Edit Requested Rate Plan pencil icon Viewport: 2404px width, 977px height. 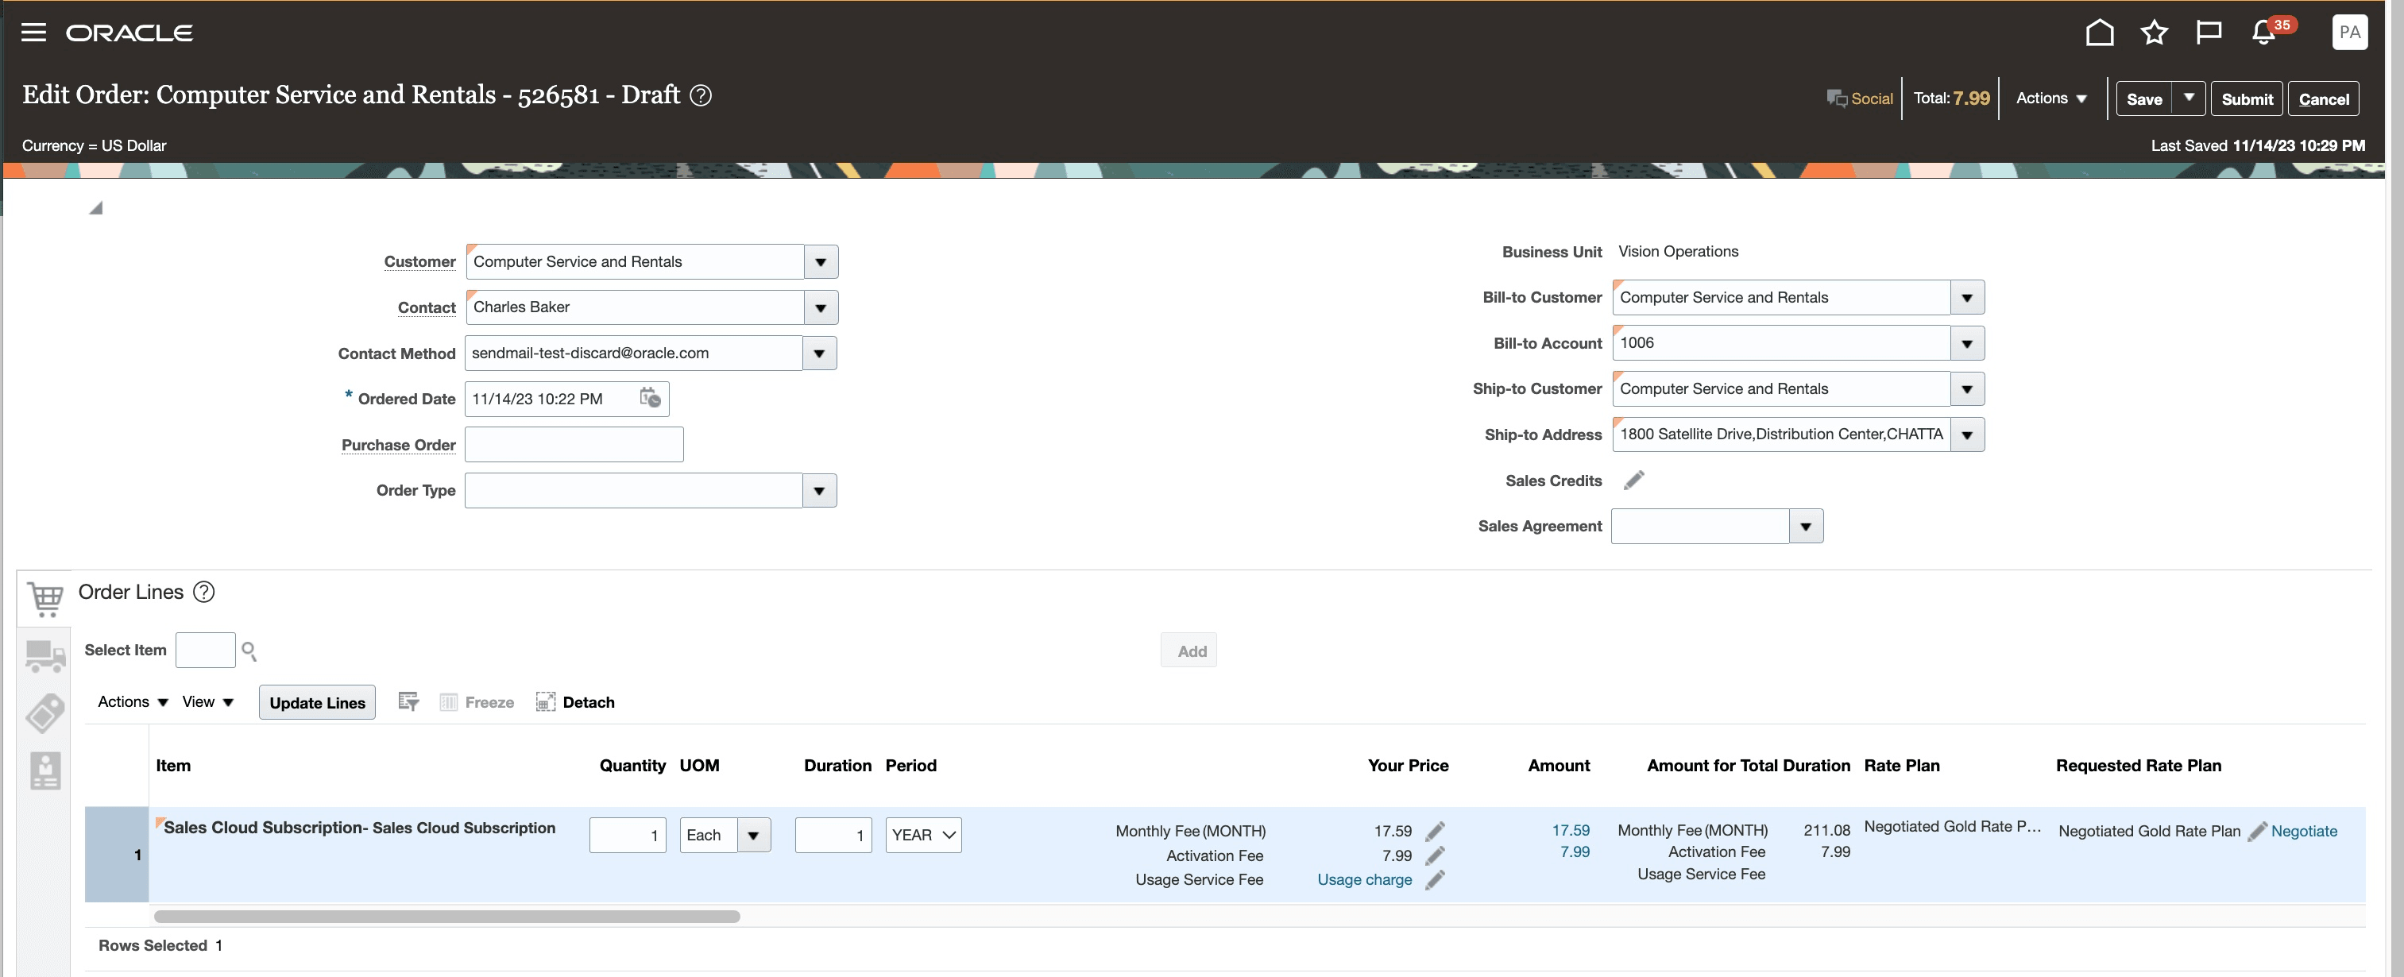click(x=2256, y=832)
